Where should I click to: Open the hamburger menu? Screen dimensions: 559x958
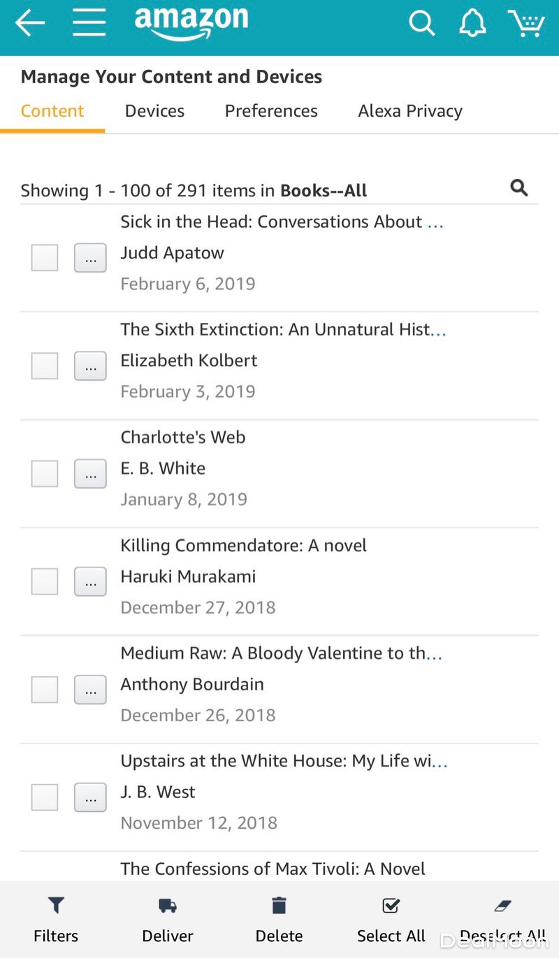[89, 24]
